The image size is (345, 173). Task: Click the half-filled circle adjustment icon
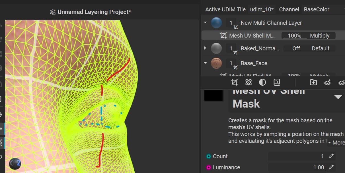pyautogui.click(x=262, y=83)
